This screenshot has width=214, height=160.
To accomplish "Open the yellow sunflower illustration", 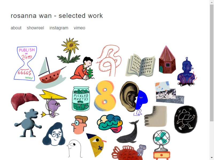I will pyautogui.click(x=69, y=50).
